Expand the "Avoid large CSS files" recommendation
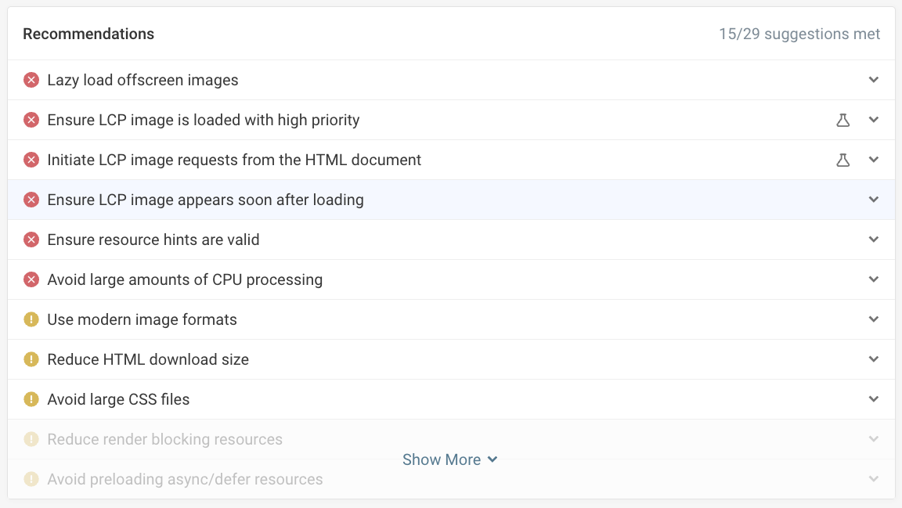The width and height of the screenshot is (902, 508). [874, 399]
